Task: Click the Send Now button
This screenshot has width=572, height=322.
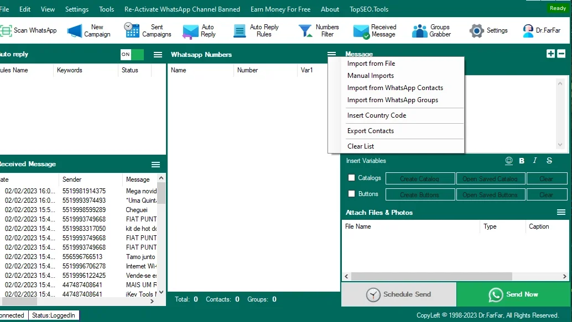Action: 513,294
